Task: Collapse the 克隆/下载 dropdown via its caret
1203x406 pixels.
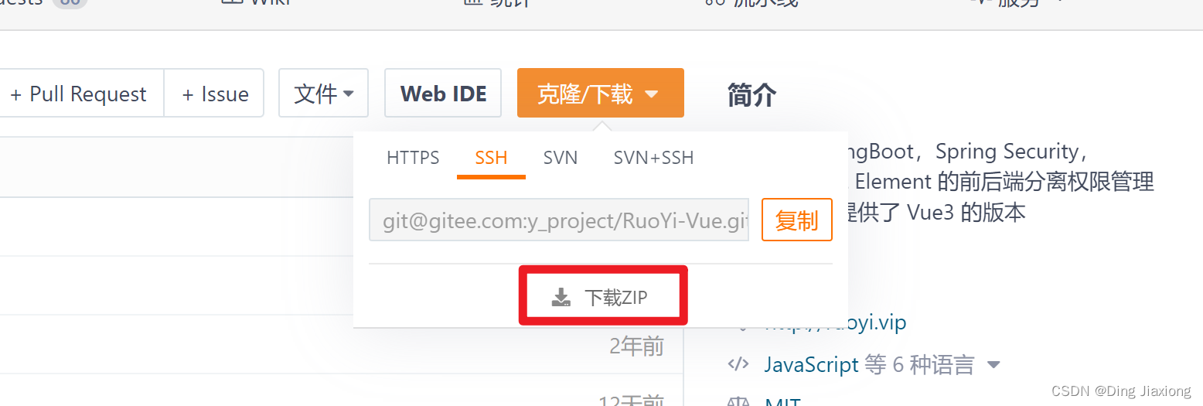Action: 651,94
